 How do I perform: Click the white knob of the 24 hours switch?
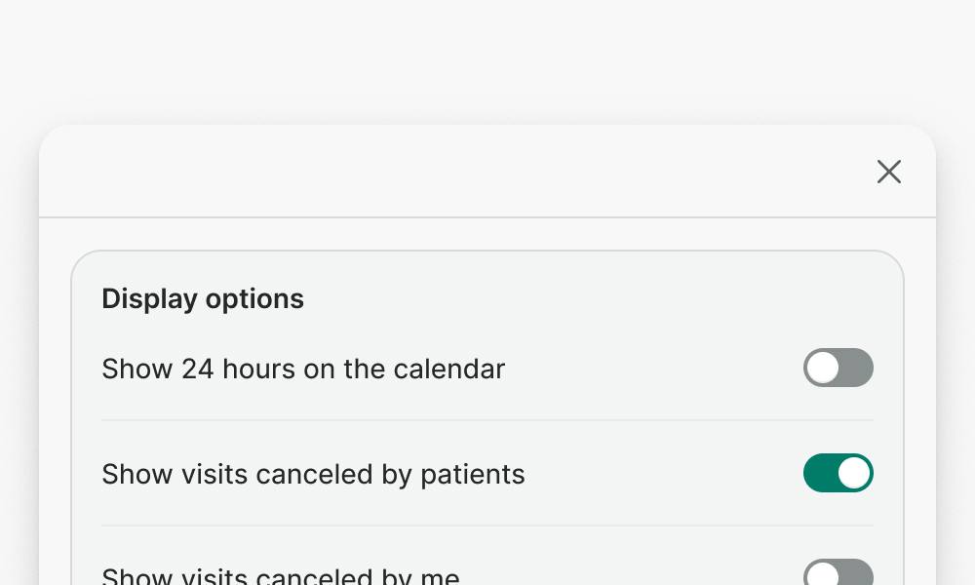pos(823,368)
